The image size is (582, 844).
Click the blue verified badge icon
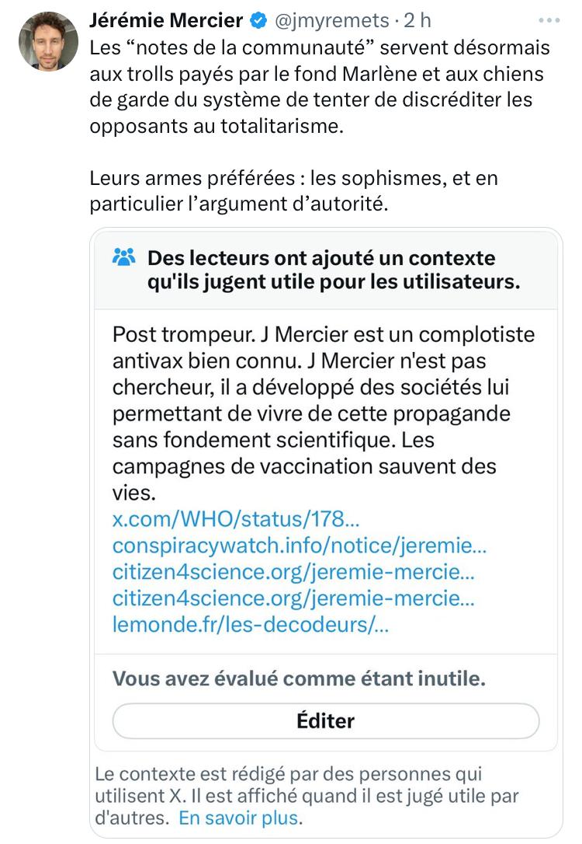pos(256,21)
